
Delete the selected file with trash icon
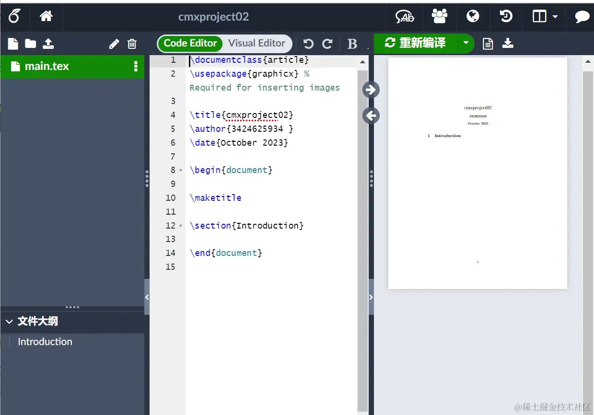coord(132,44)
